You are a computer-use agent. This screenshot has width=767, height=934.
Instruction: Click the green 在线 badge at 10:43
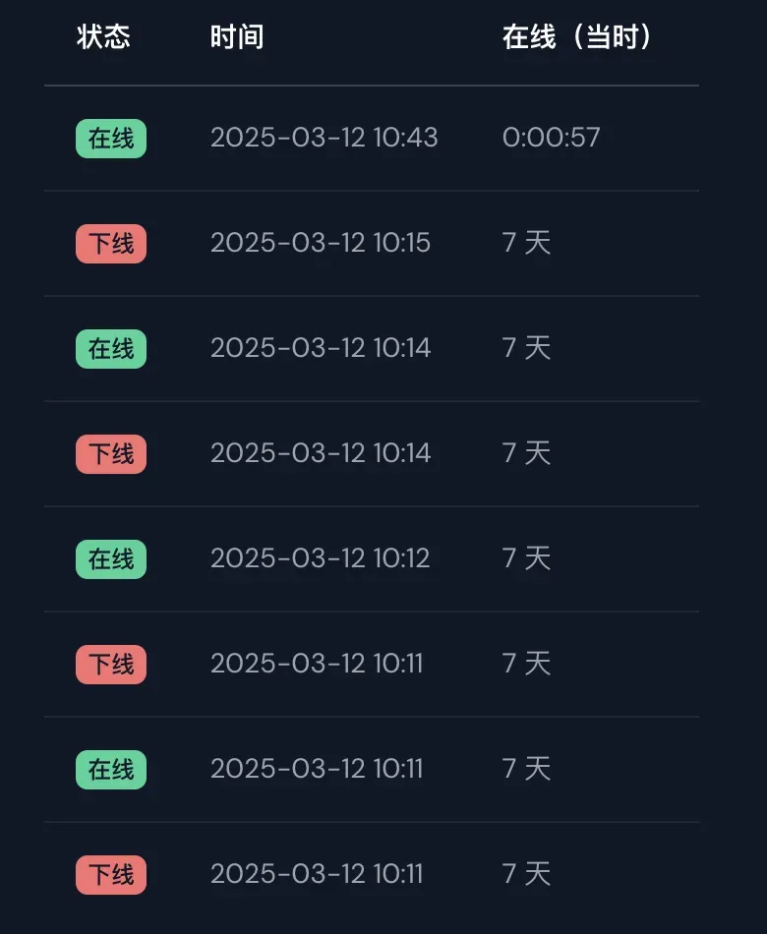point(111,139)
